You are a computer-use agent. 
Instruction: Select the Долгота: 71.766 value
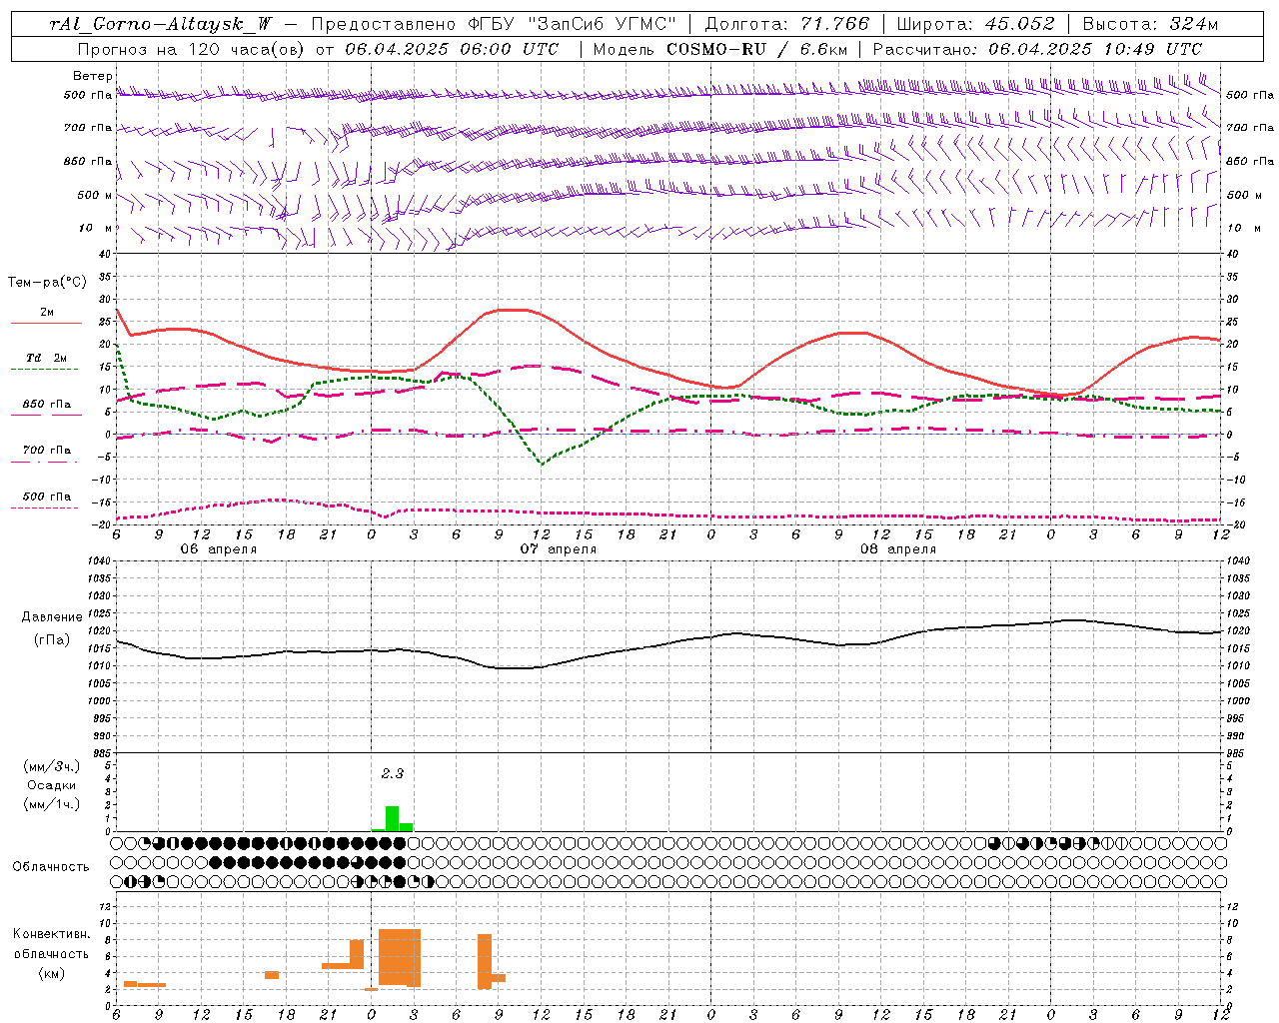point(787,24)
